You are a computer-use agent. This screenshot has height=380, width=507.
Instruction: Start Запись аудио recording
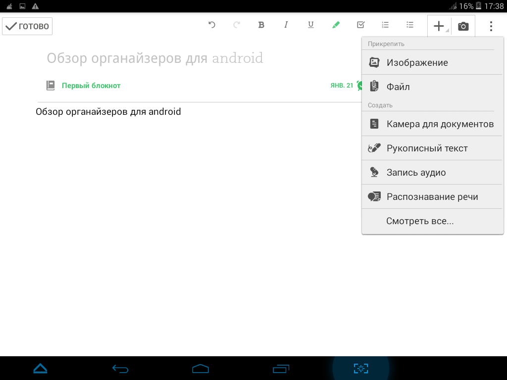coord(416,173)
